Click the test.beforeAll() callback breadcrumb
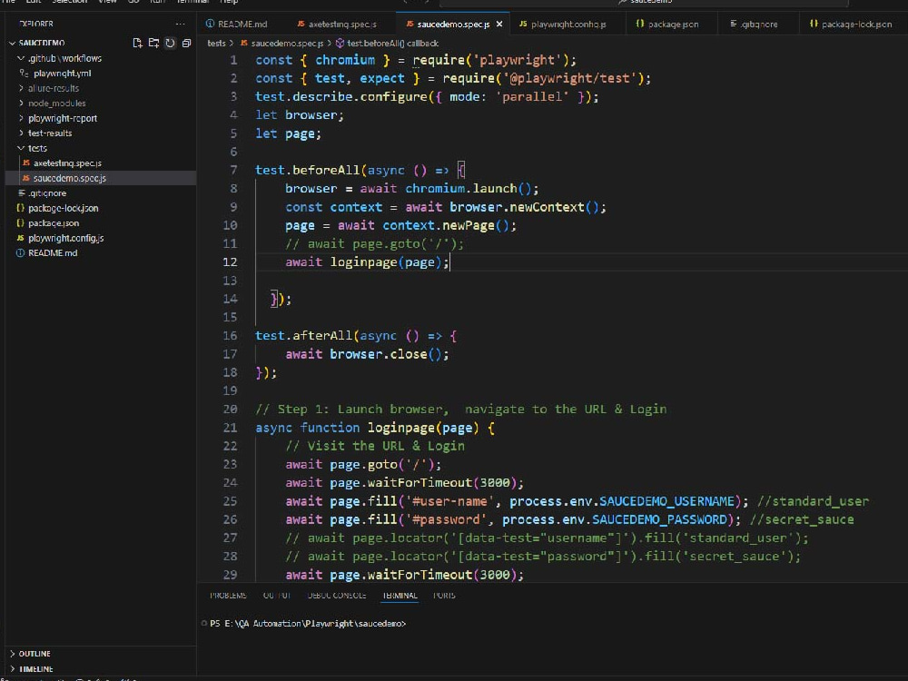The image size is (908, 681). pyautogui.click(x=392, y=43)
